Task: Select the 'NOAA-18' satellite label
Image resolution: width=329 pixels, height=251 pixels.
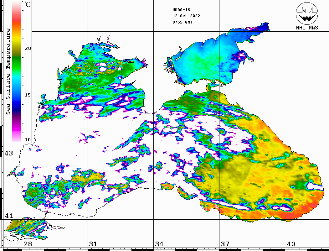Action: (x=181, y=10)
